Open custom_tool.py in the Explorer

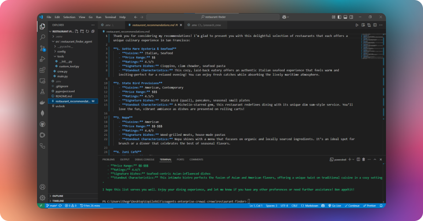coord(73,66)
